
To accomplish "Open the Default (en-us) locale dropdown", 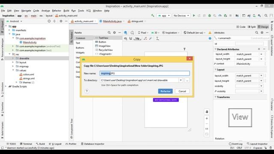I will point(194,33).
